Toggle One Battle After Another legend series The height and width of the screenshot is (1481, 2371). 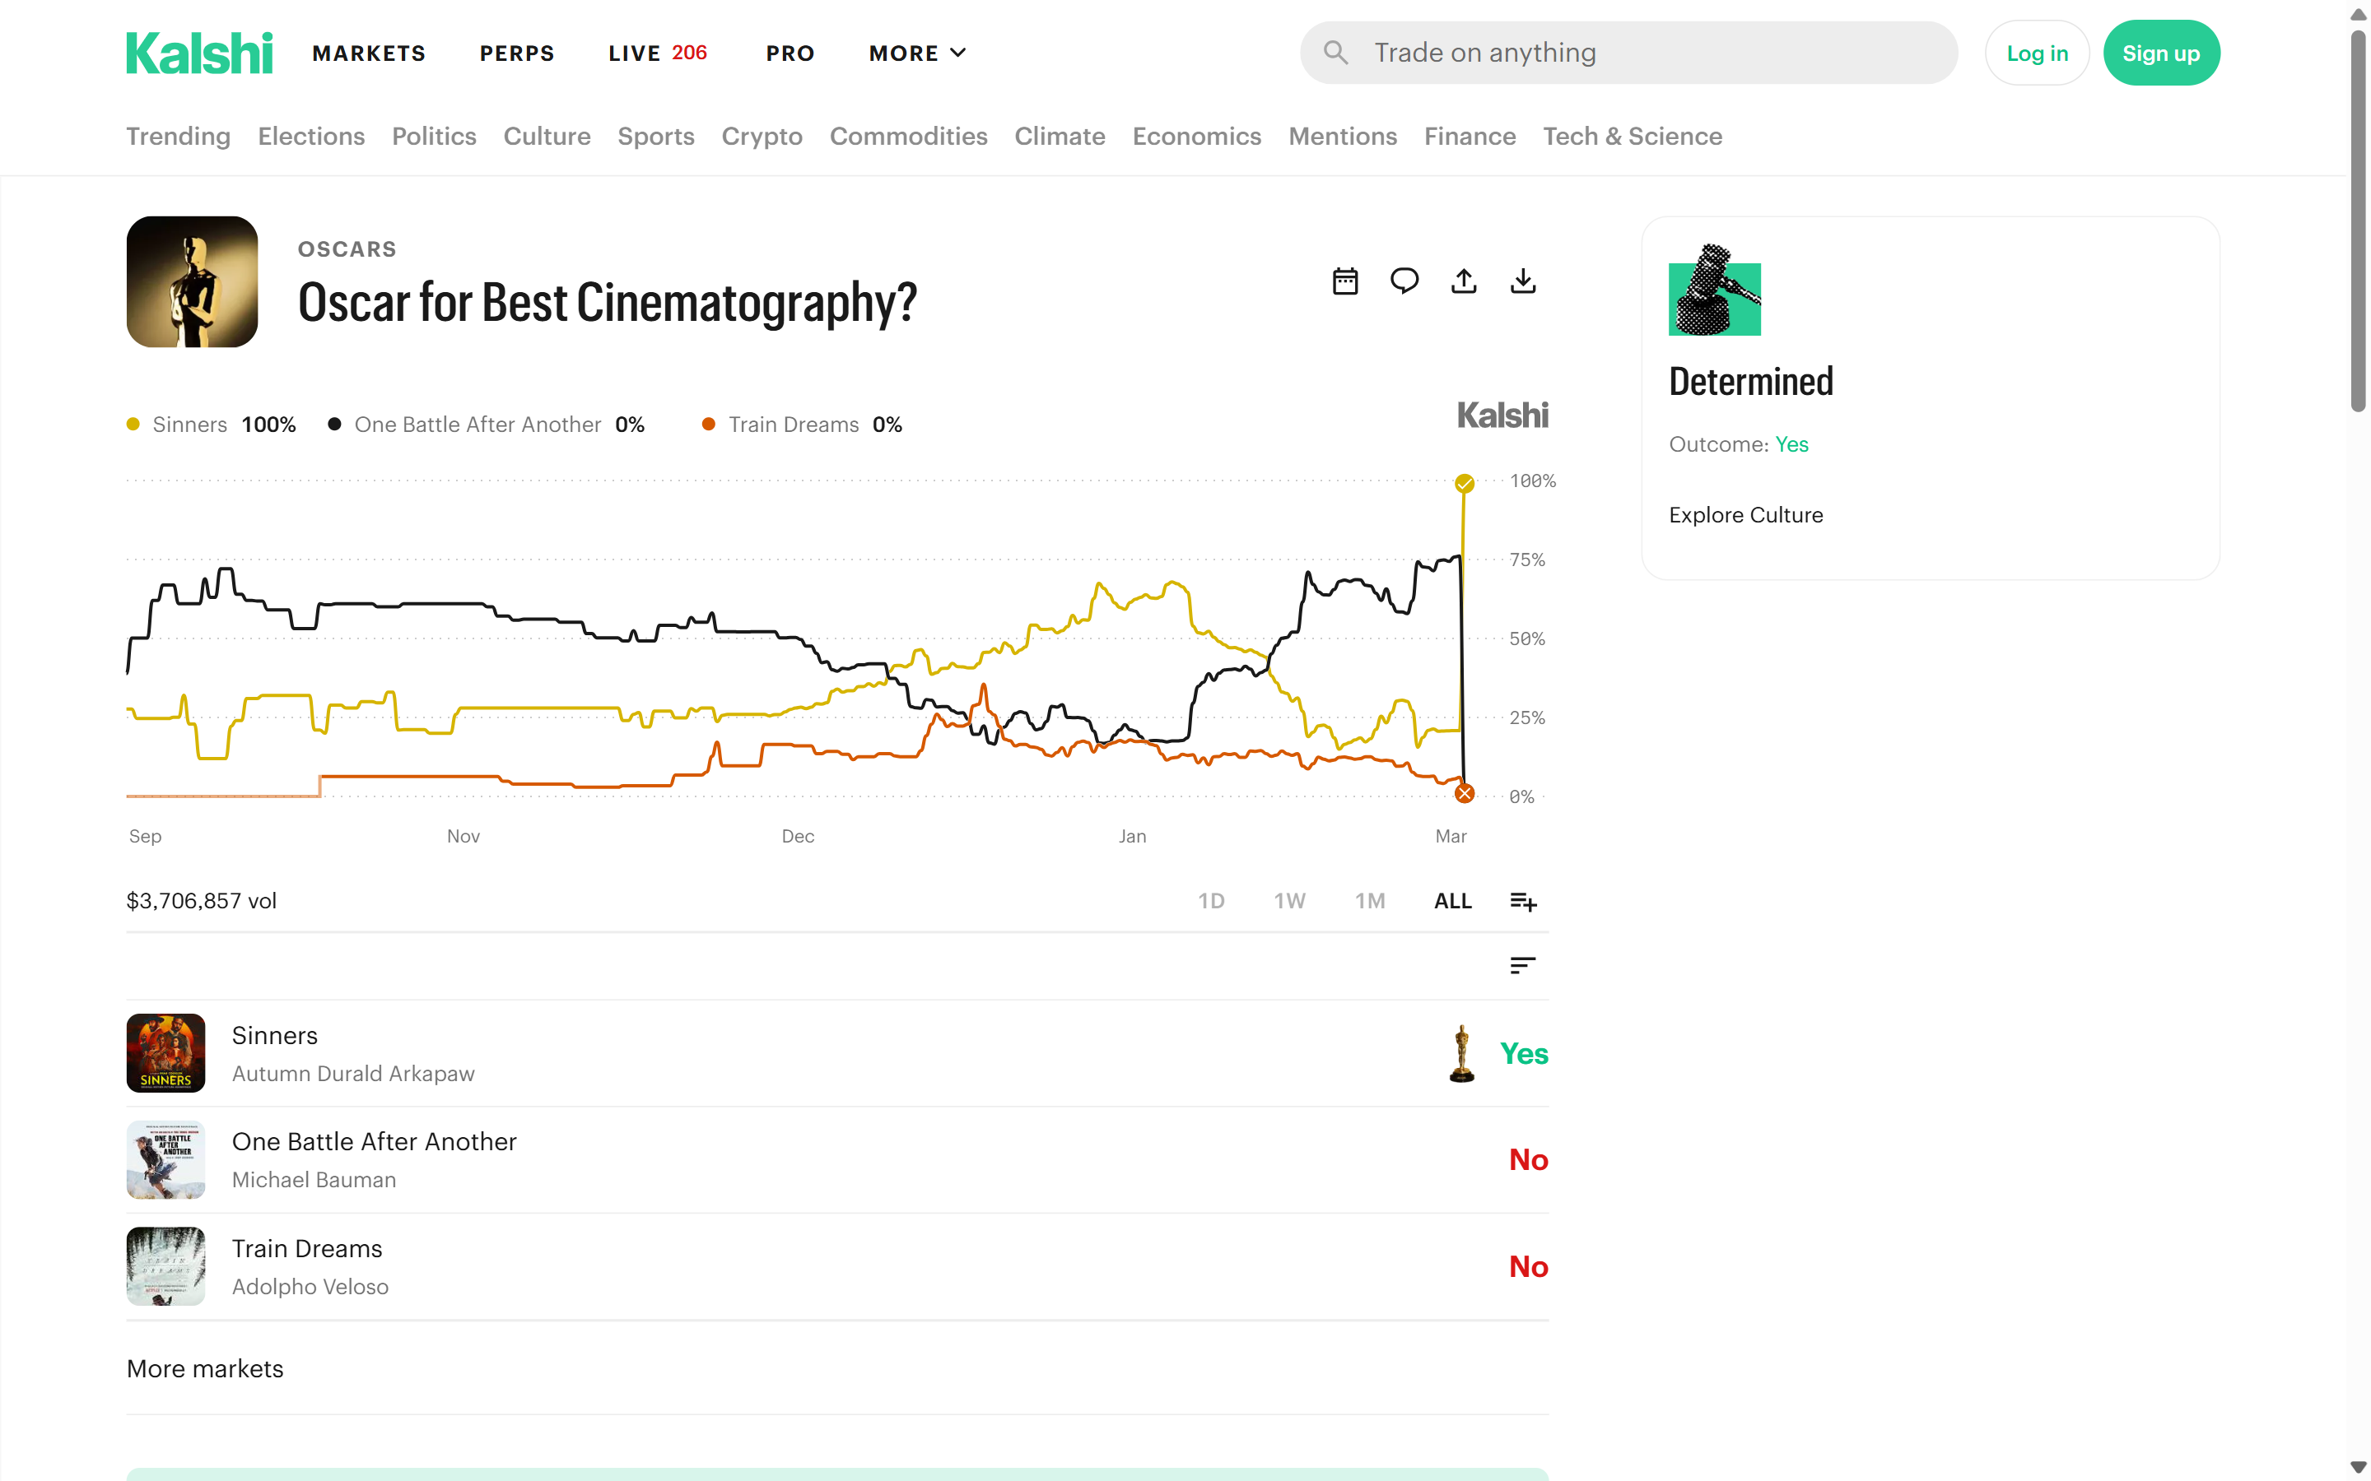(486, 424)
